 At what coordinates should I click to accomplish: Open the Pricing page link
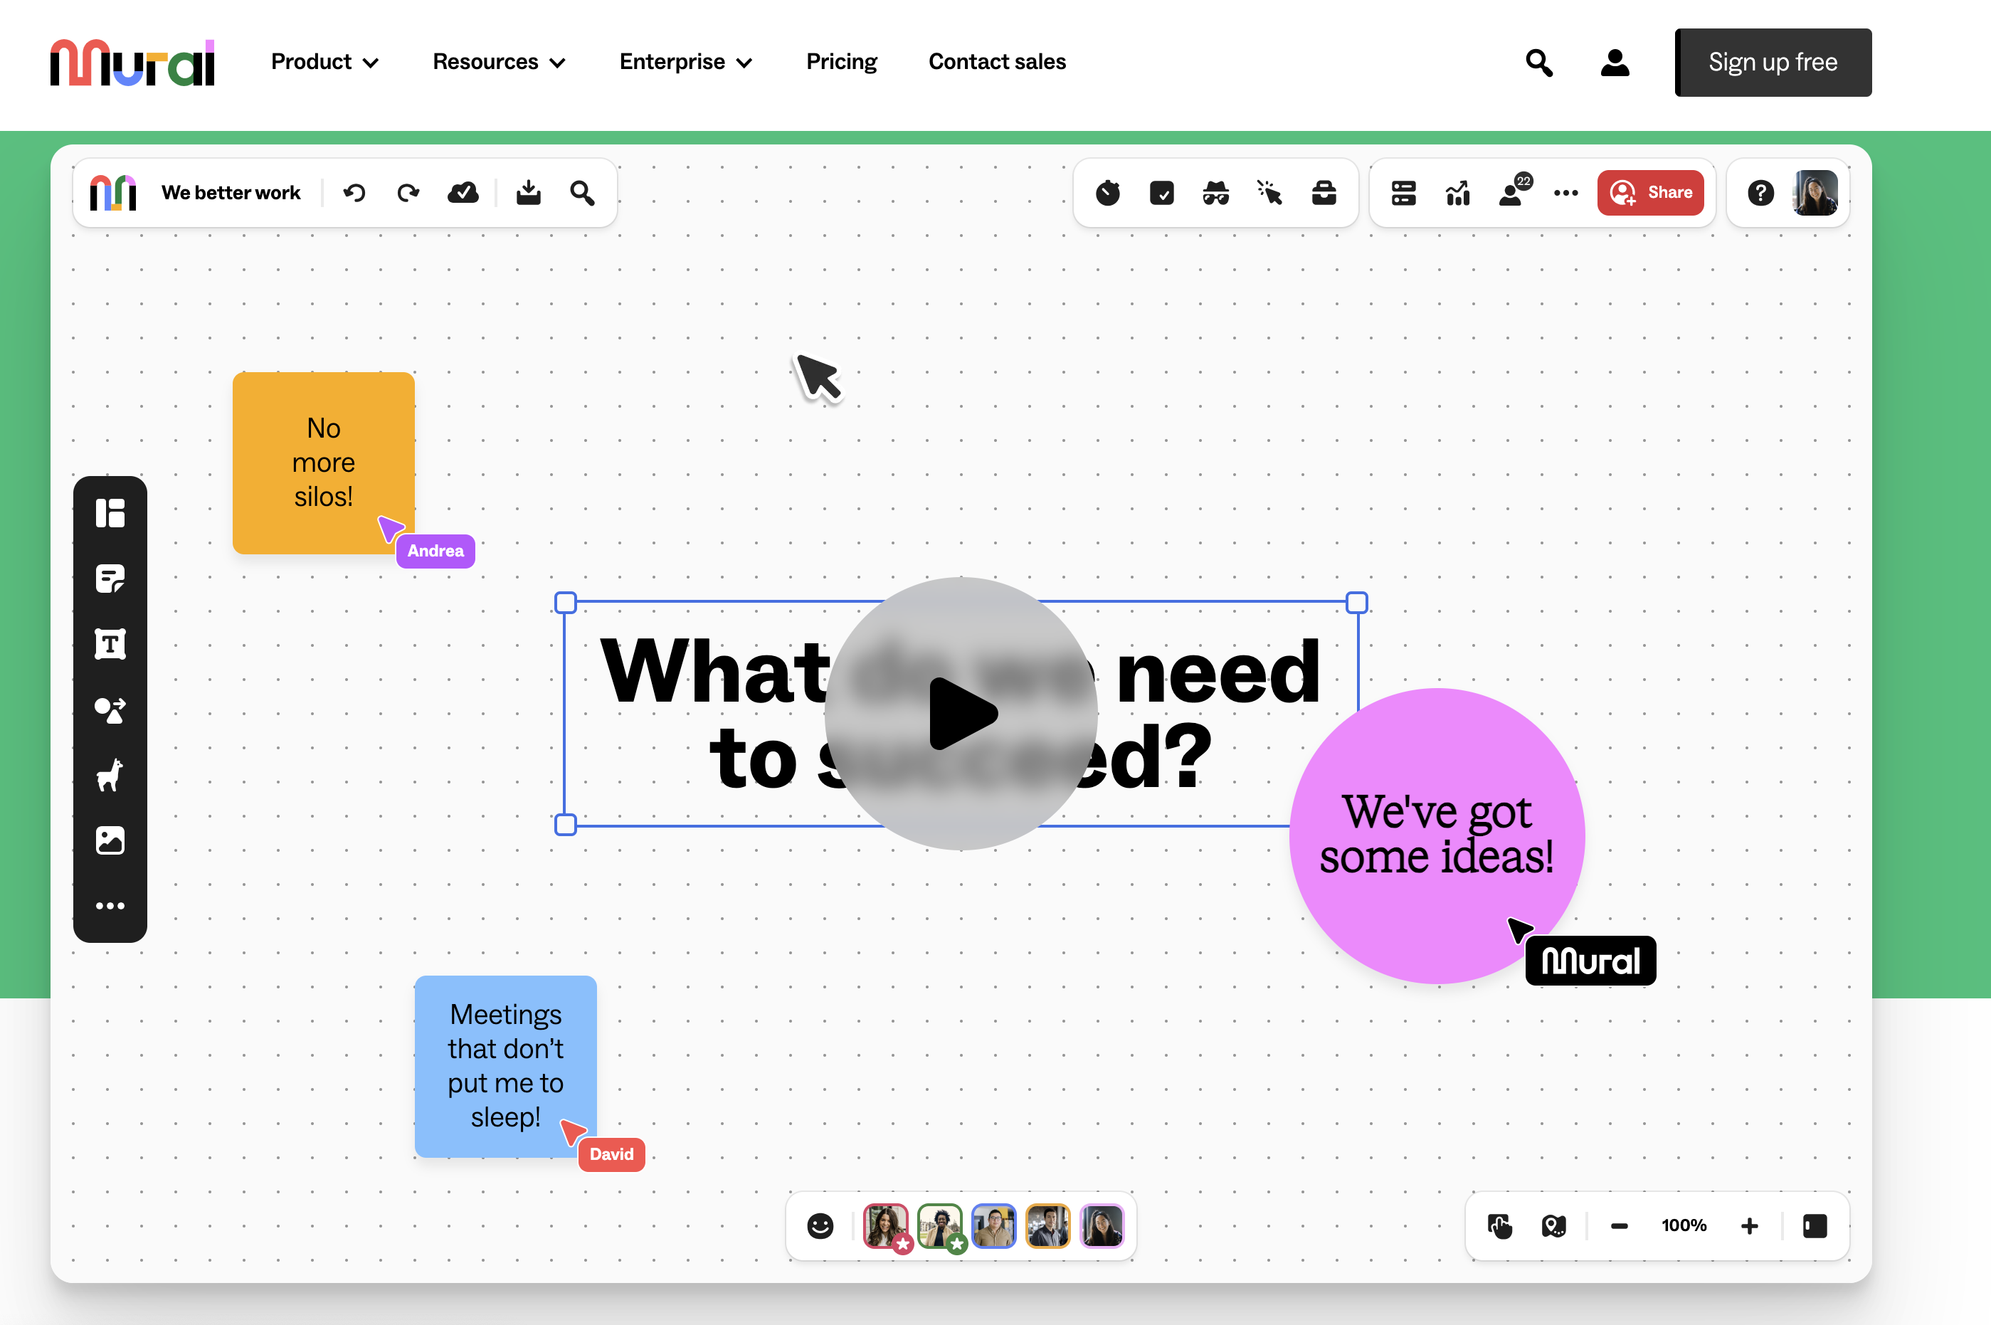pos(841,62)
